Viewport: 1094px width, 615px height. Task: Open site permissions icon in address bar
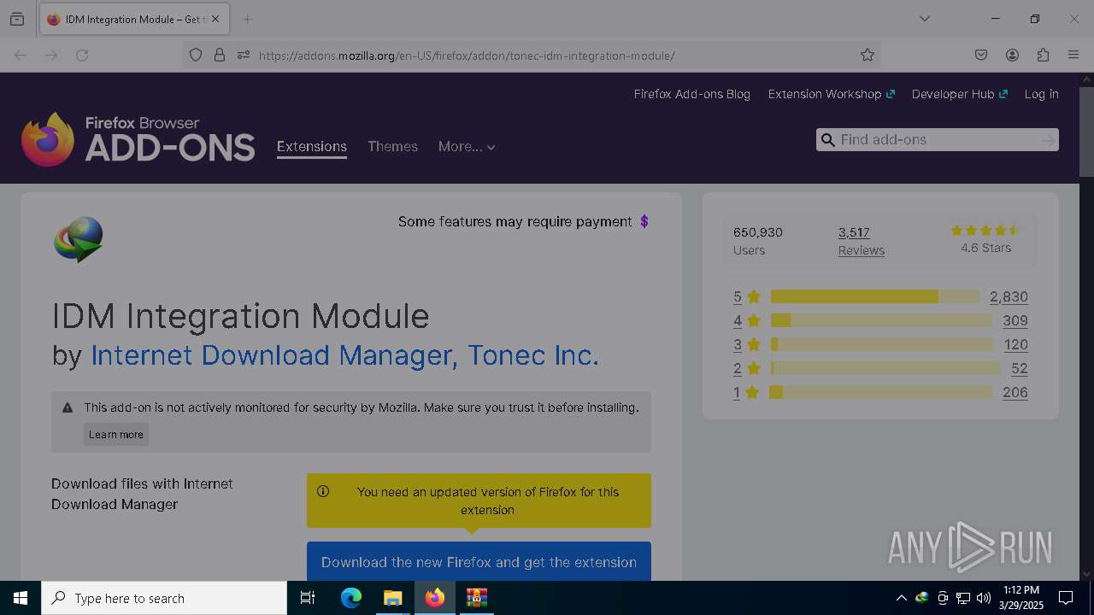(x=244, y=55)
